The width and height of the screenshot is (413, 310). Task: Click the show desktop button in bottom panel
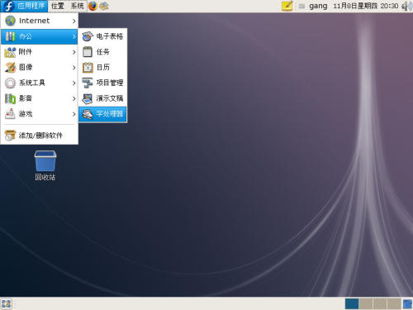pyautogui.click(x=6, y=303)
